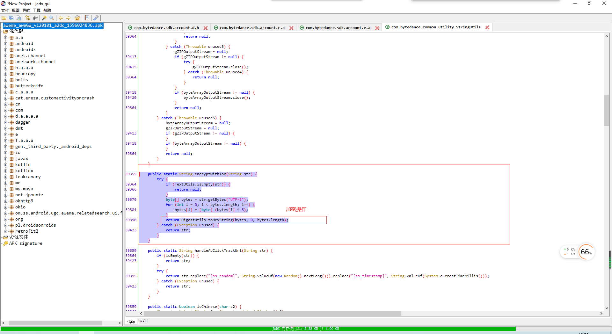612x334 pixels.
Task: Switch to the Smali view tab
Action: [143, 321]
